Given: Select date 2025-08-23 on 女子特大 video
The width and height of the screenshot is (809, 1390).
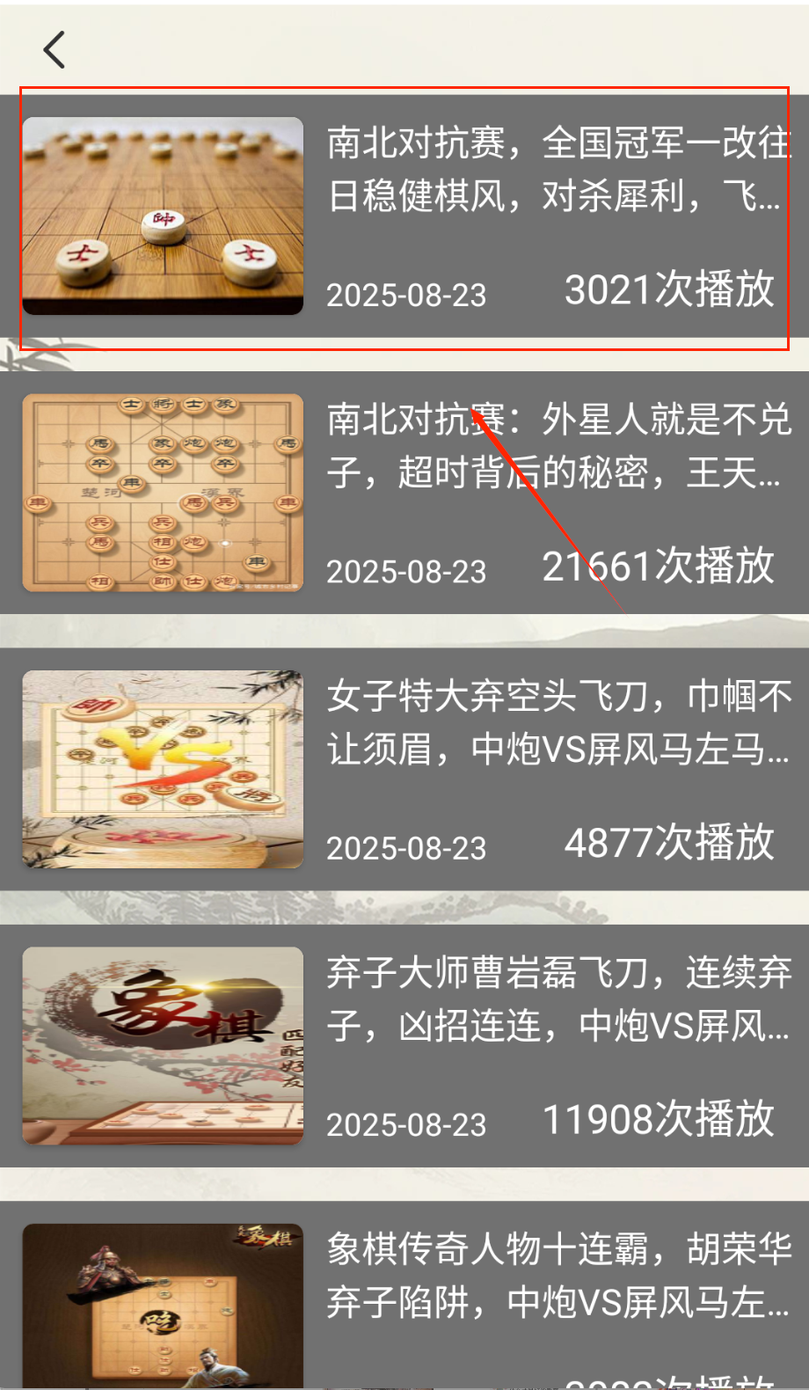Looking at the screenshot, I should [x=406, y=848].
